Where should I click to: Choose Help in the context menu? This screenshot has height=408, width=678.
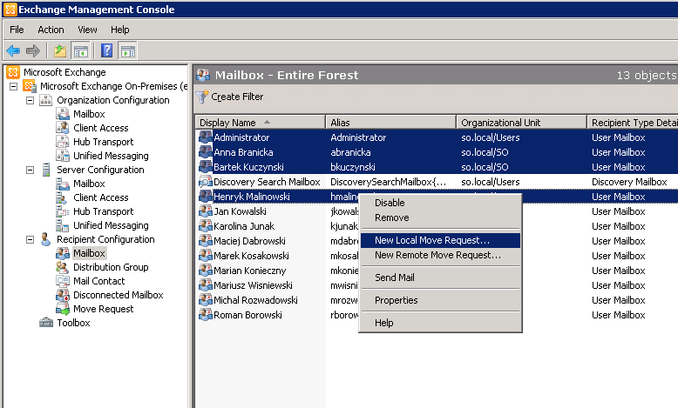click(x=440, y=323)
